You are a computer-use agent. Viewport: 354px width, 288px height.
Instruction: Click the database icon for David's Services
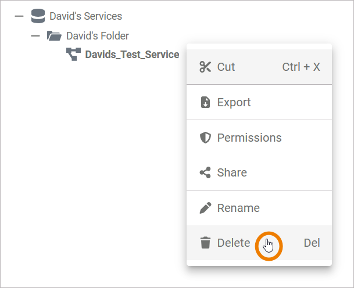pos(38,16)
